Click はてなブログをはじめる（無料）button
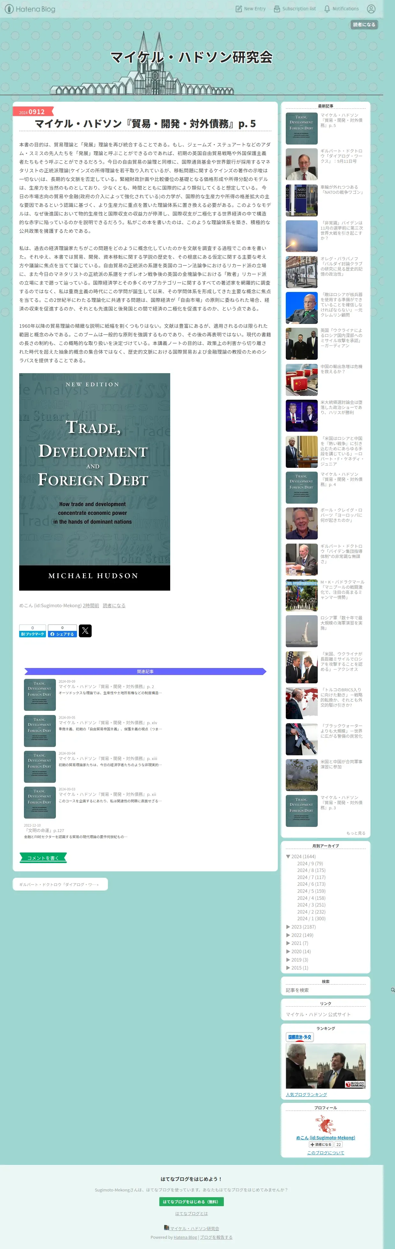 pos(191,1202)
